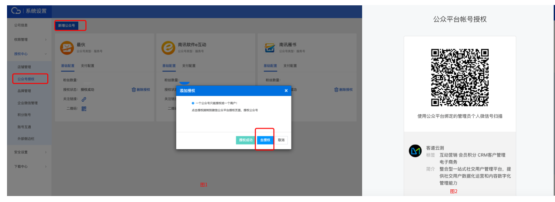Open 品牌管理 in the sidebar
555x202 pixels.
24,91
